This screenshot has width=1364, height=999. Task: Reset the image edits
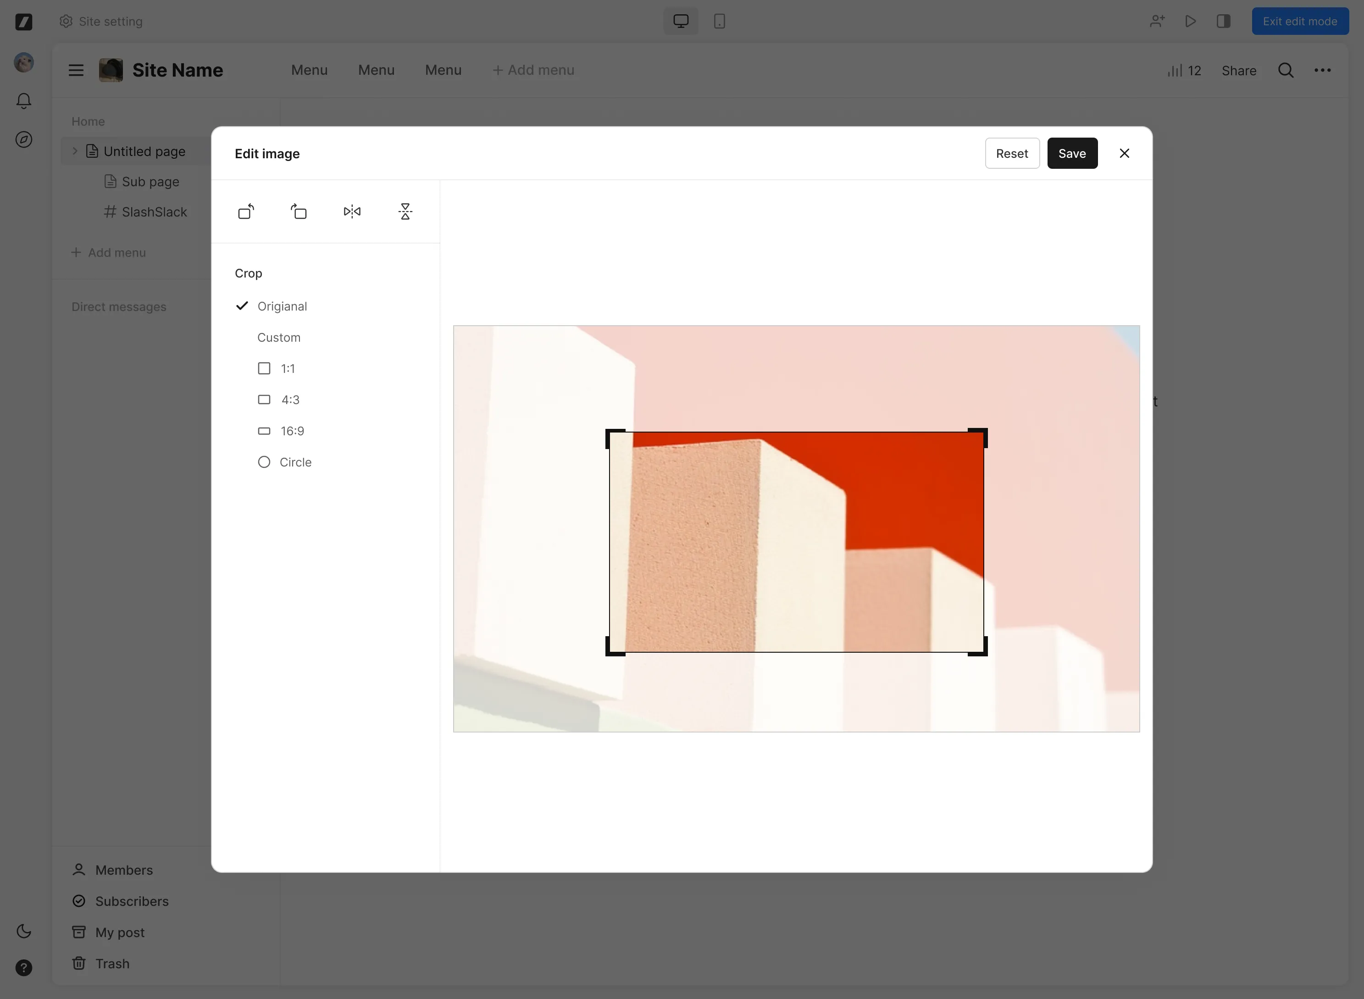[1011, 154]
